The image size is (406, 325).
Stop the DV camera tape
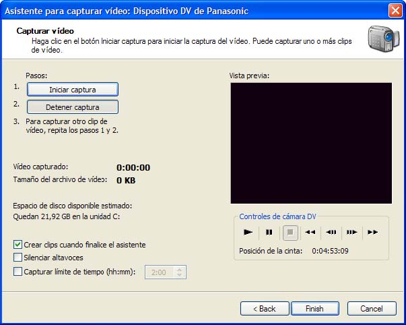point(290,233)
